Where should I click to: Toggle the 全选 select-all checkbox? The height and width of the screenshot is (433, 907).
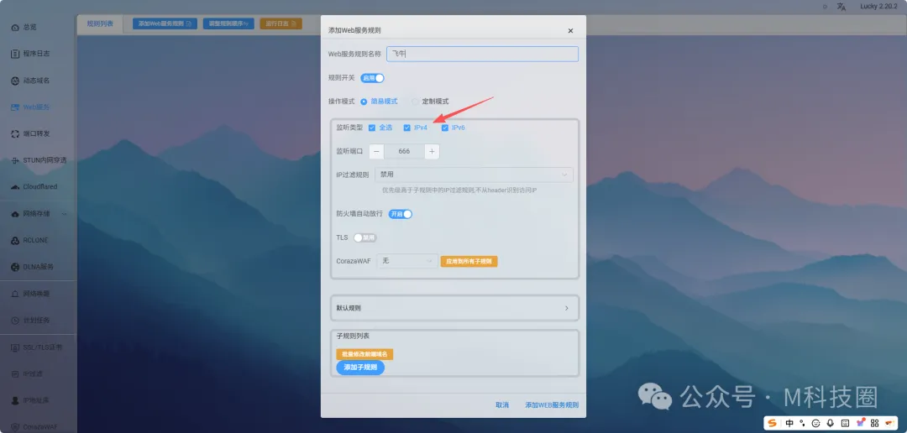coord(372,128)
